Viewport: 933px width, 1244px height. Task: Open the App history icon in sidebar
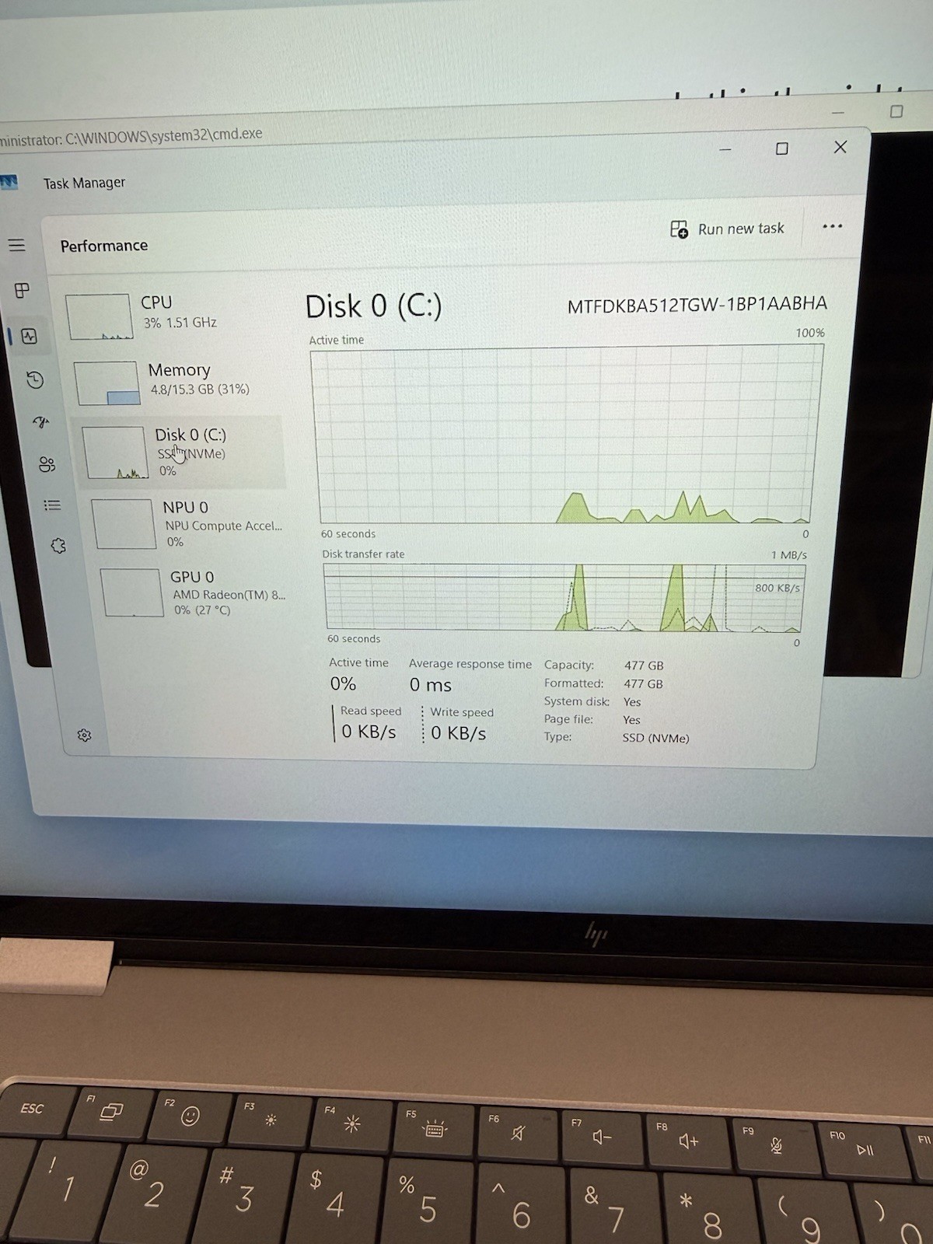35,380
